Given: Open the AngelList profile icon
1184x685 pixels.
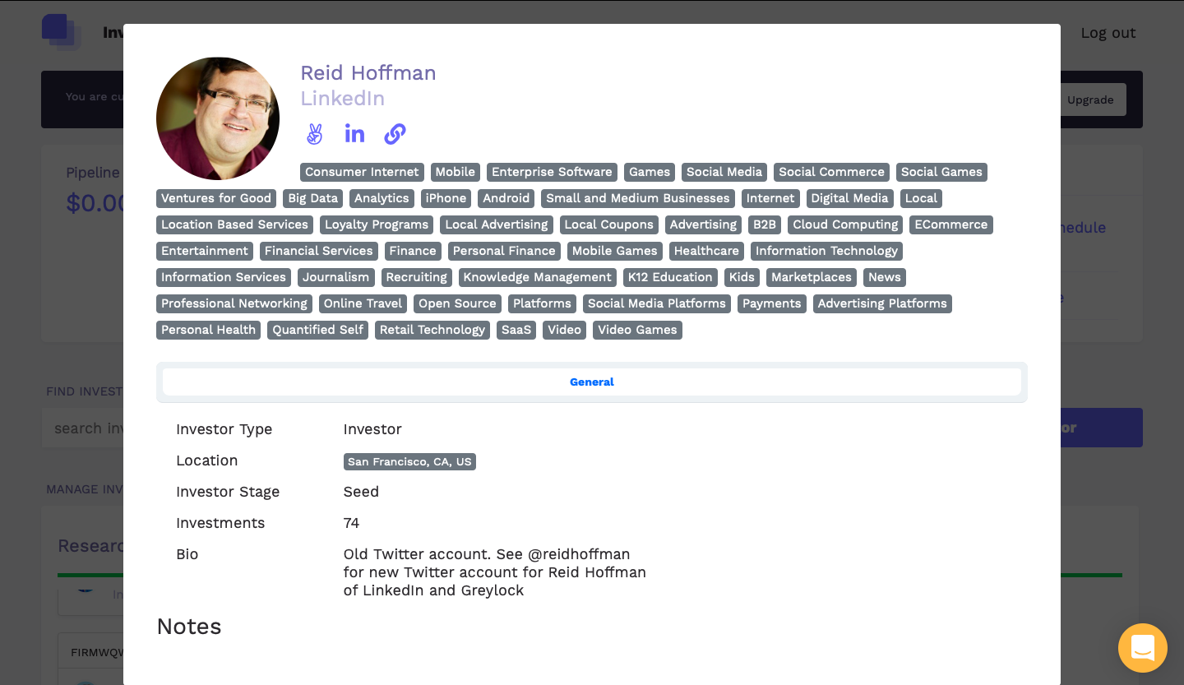Looking at the screenshot, I should (x=314, y=134).
